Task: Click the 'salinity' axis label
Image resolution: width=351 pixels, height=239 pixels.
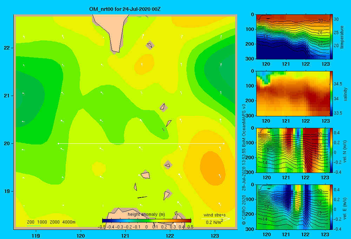Action: coord(345,94)
